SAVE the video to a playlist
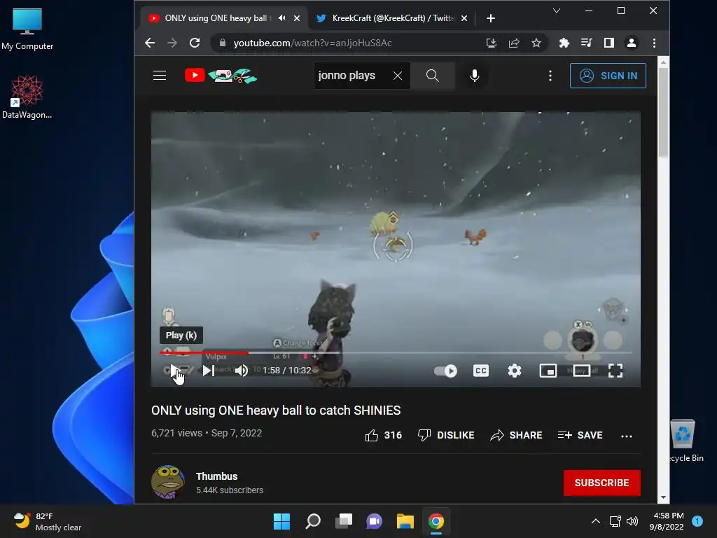The width and height of the screenshot is (717, 538). coord(580,435)
